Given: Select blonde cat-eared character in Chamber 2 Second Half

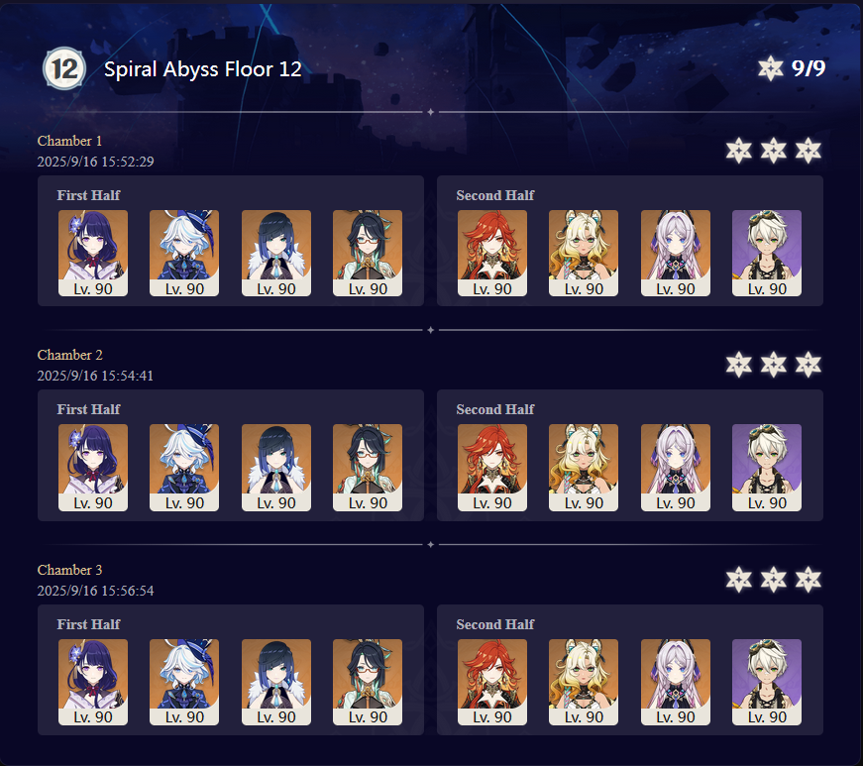Looking at the screenshot, I should 584,468.
